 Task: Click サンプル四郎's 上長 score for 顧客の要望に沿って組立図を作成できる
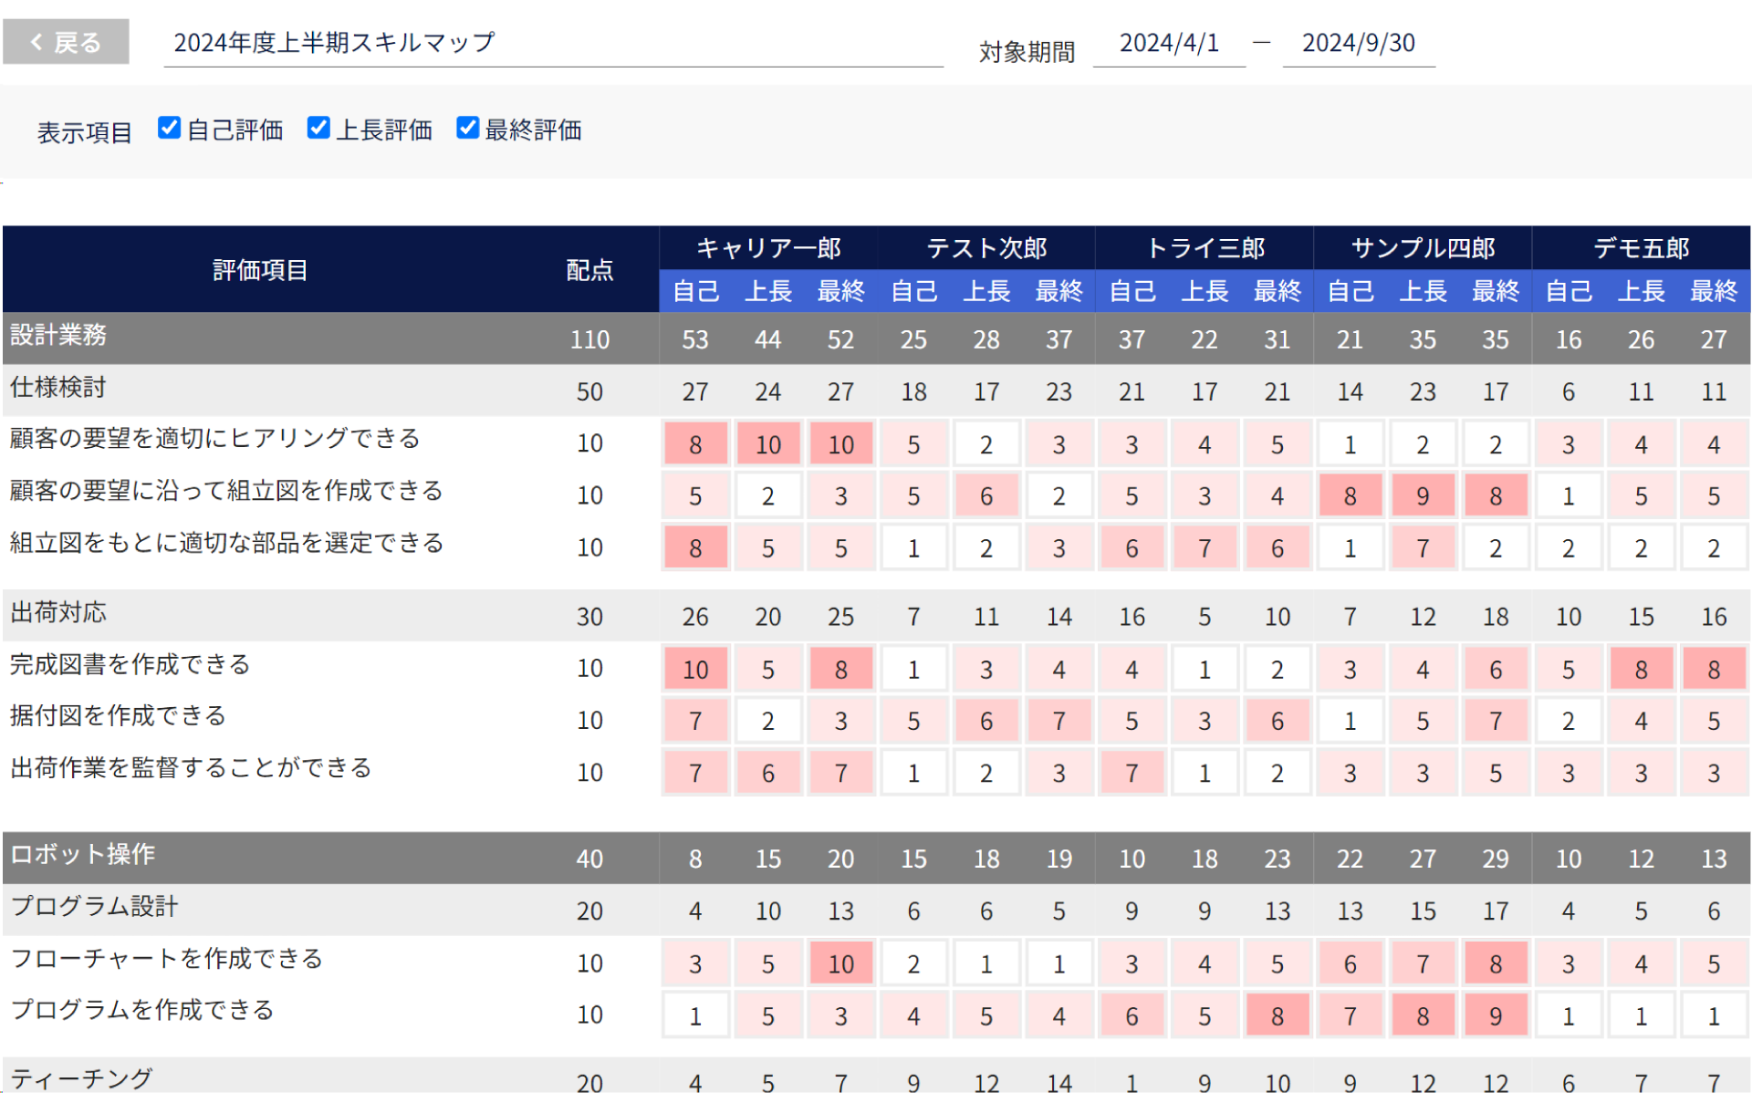1423,496
